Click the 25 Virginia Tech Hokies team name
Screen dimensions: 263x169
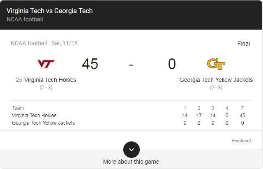pyautogui.click(x=46, y=80)
